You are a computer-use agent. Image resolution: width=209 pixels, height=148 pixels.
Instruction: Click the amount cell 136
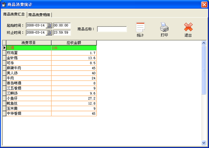[74, 48]
